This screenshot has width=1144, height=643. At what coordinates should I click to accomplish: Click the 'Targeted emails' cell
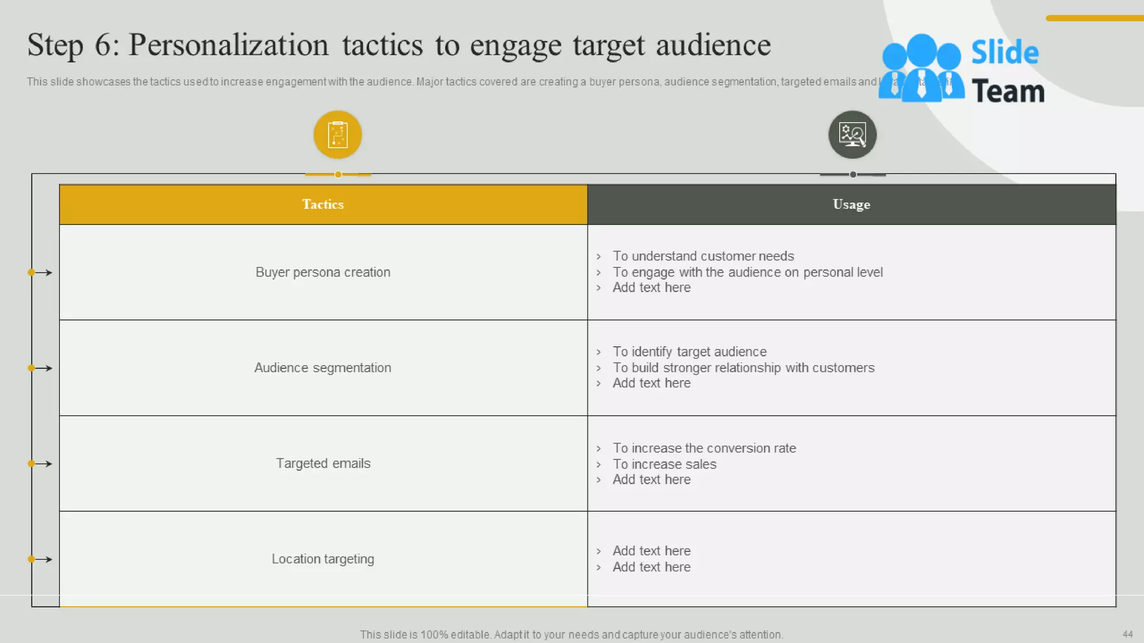point(323,463)
